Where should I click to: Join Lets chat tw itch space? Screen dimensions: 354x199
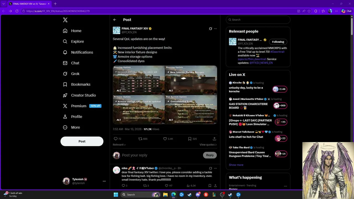281,138
